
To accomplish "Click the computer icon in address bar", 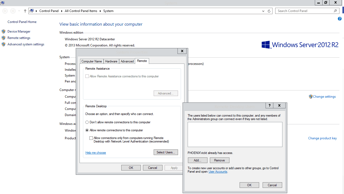I will point(32,11).
